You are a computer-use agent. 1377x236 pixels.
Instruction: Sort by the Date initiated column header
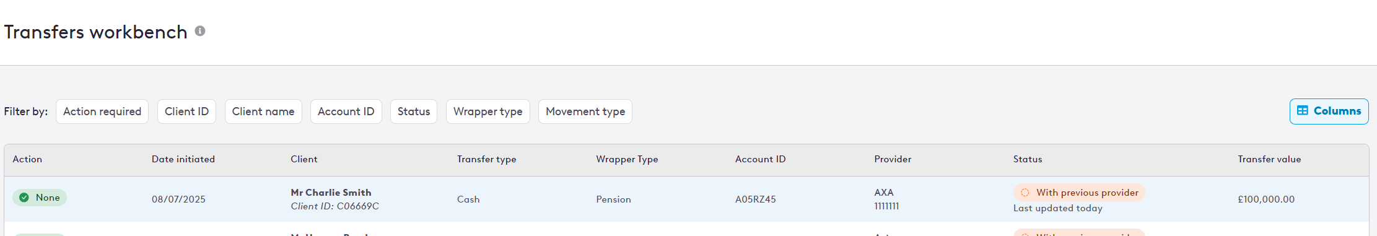tap(183, 159)
